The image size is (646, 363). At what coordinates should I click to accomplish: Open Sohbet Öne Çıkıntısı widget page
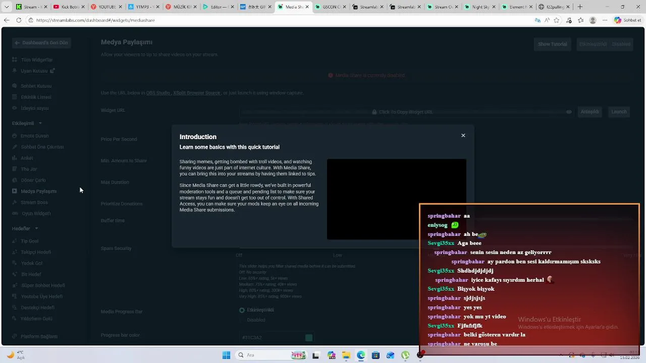42,147
